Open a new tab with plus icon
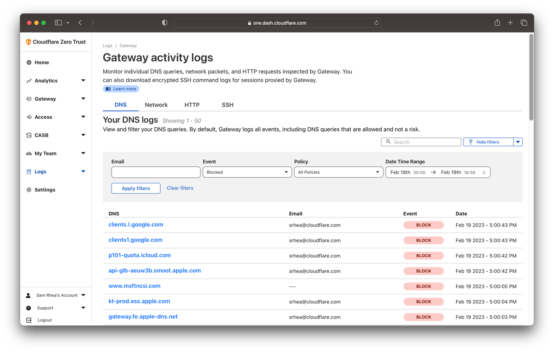 click(x=510, y=22)
